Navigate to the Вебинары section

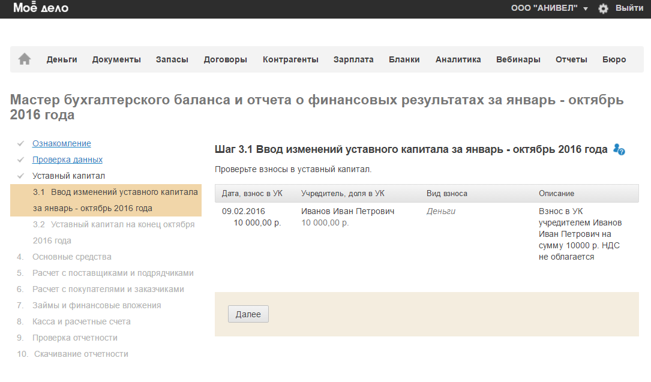pyautogui.click(x=518, y=59)
